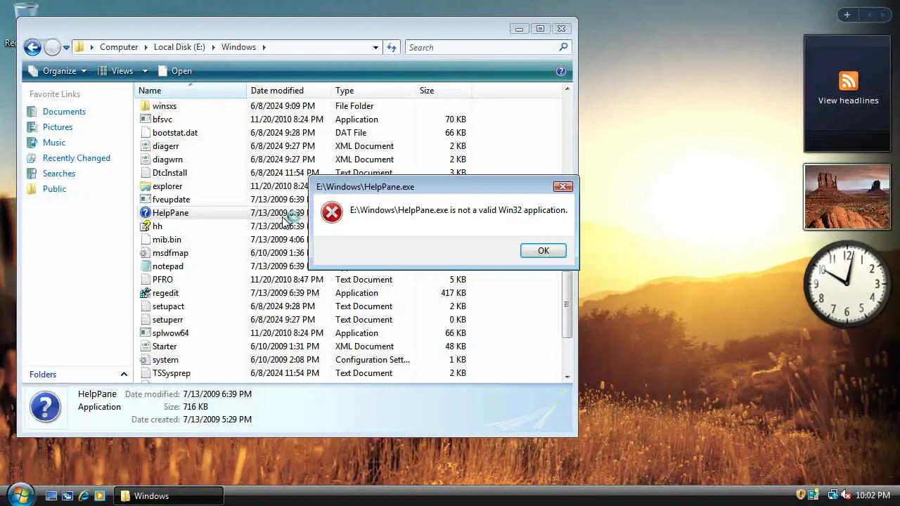900x506 pixels.
Task: Select the TSSysprep file name
Action: pyautogui.click(x=172, y=373)
